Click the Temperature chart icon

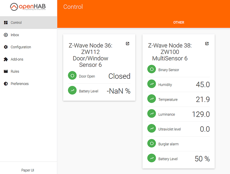click(x=152, y=99)
